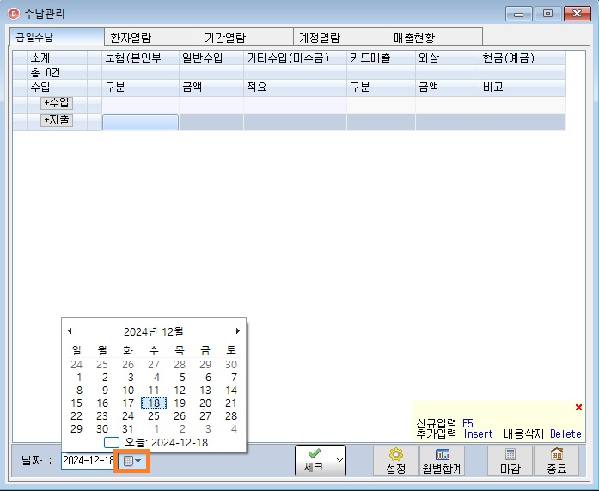Image resolution: width=599 pixels, height=491 pixels.
Task: Open the date picker calendar dropdown
Action: coord(131,461)
